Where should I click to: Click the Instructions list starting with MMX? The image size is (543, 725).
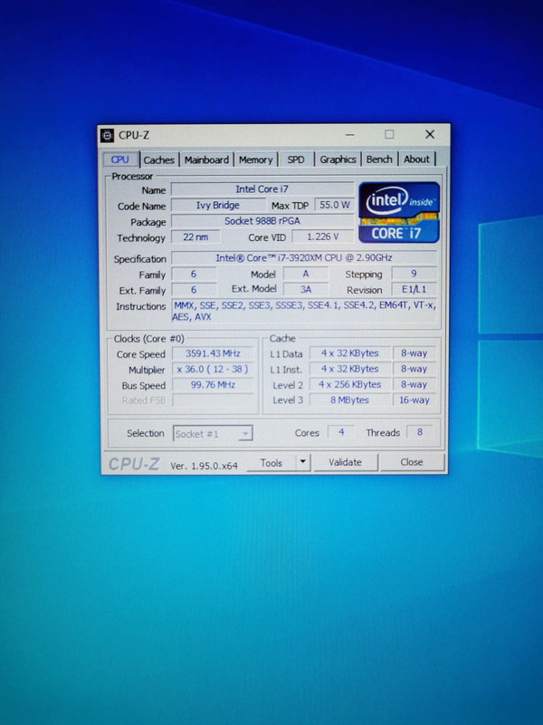[x=304, y=311]
